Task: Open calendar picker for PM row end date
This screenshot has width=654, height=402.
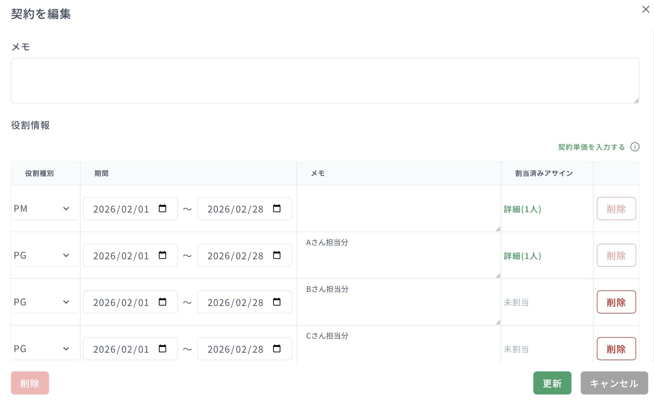Action: pyautogui.click(x=277, y=208)
